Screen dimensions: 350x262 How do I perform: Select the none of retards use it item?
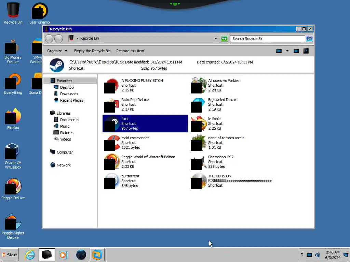pyautogui.click(x=232, y=143)
